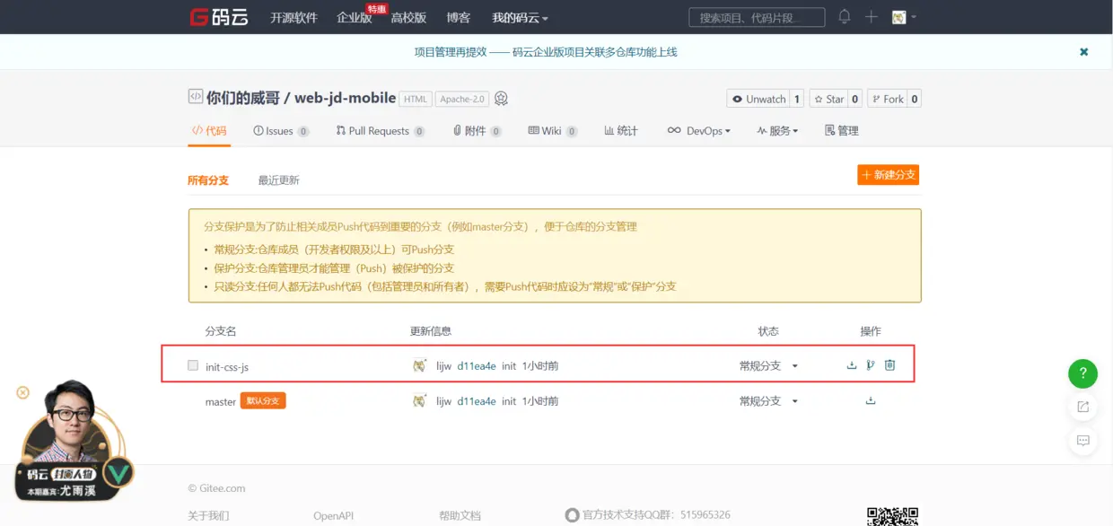
Task: Click 开源软件 in top navigation
Action: pos(294,18)
